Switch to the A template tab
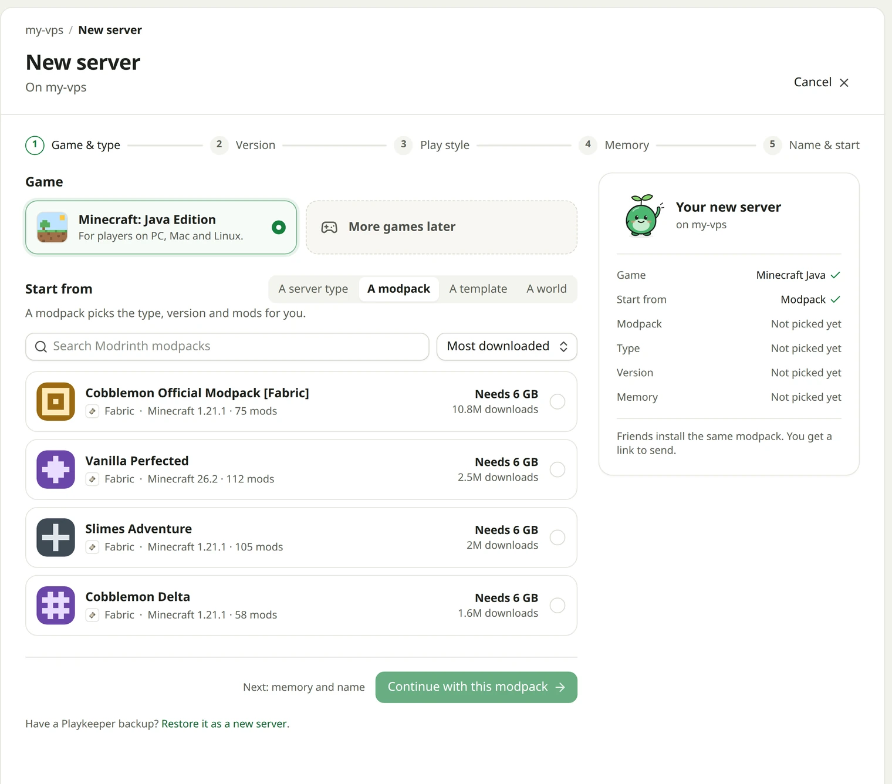The height and width of the screenshot is (784, 892). [478, 289]
